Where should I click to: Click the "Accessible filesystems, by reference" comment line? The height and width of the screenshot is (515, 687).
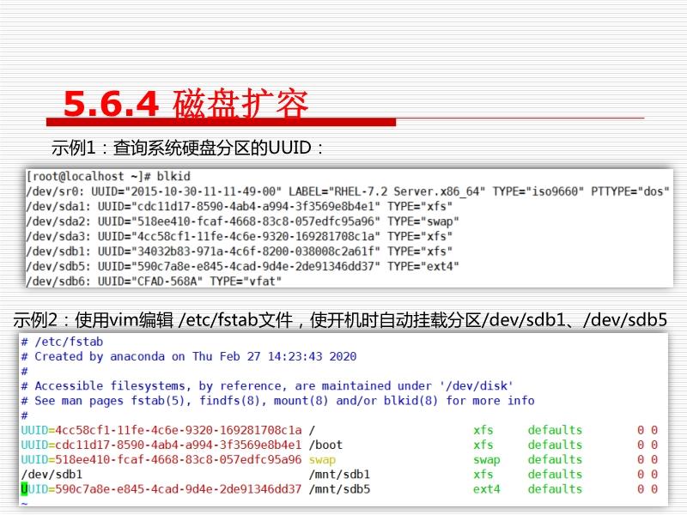pyautogui.click(x=267, y=385)
